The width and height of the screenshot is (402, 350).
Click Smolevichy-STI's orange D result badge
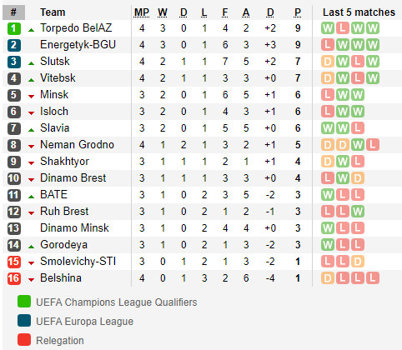pos(358,262)
